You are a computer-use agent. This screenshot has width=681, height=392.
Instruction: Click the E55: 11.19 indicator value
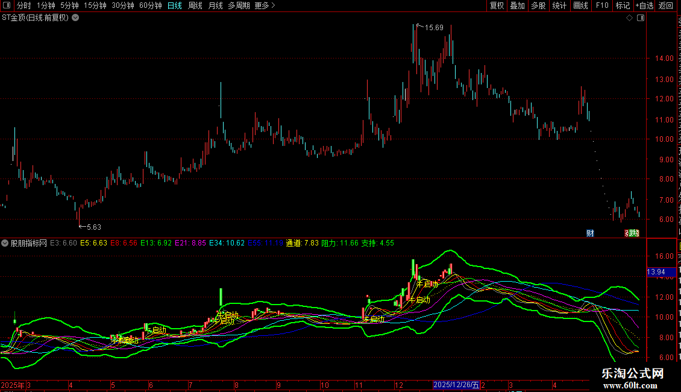tap(265, 243)
